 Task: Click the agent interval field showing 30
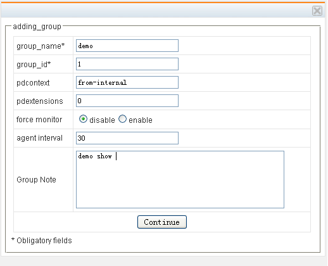click(127, 138)
